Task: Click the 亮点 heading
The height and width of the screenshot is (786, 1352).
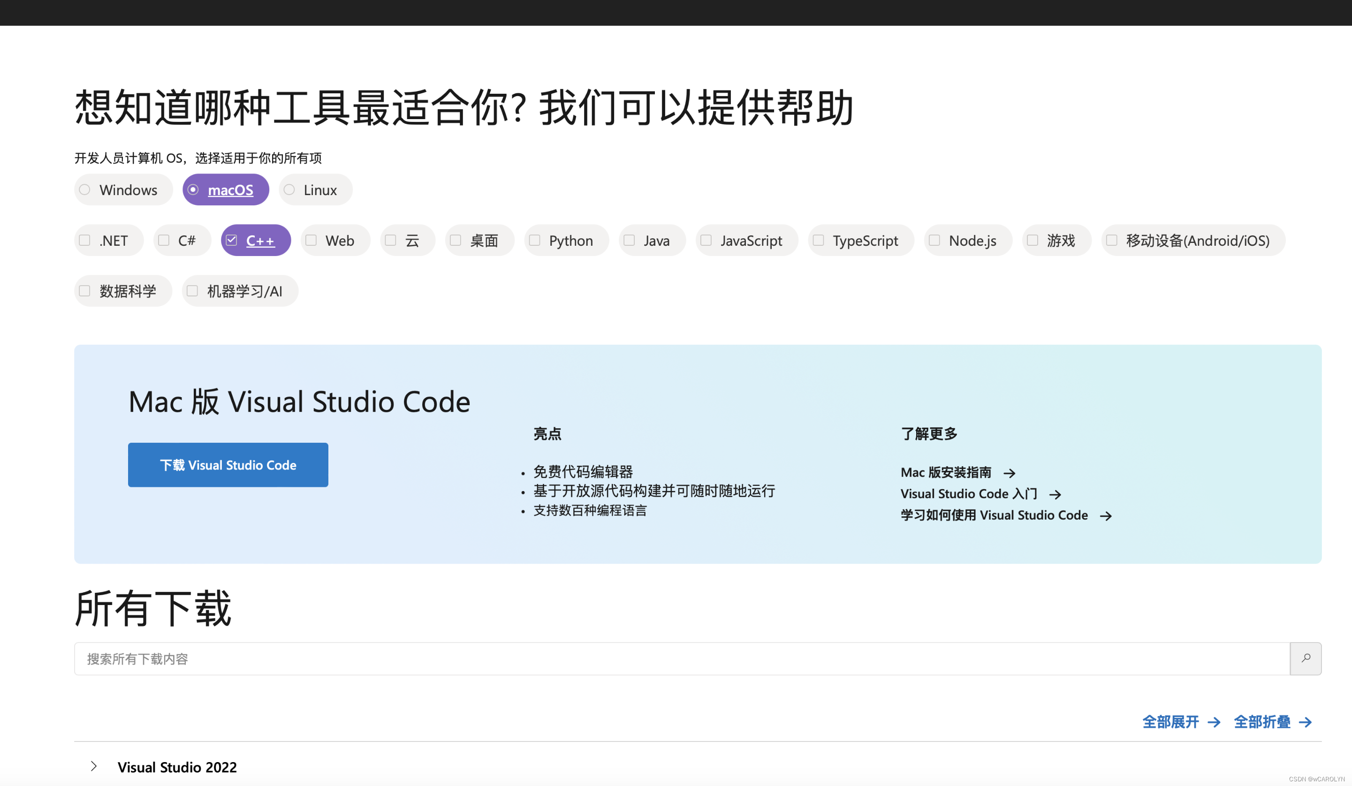Action: pyautogui.click(x=547, y=434)
